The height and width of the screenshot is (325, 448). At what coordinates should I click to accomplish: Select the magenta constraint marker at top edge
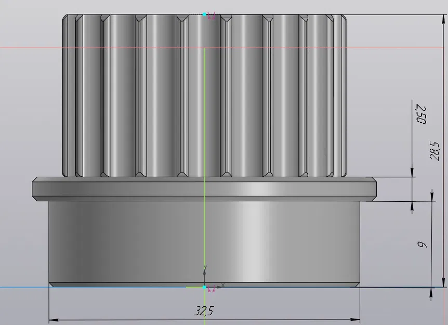pos(209,16)
